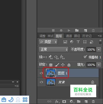Create a new layer
Viewport: 103px width, 104px height.
(x=86, y=101)
